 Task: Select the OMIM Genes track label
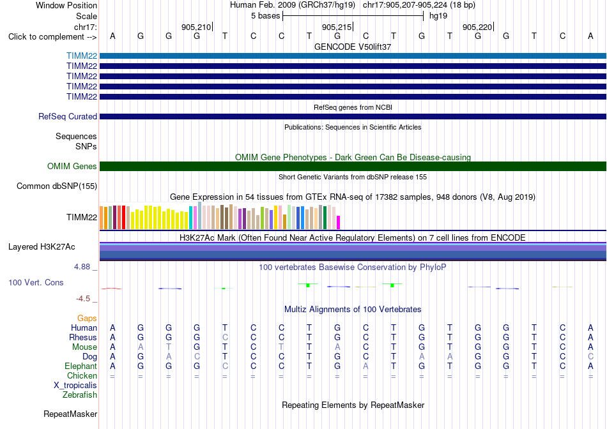(72, 167)
